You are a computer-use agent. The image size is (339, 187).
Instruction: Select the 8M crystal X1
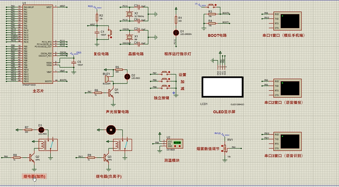(129, 37)
